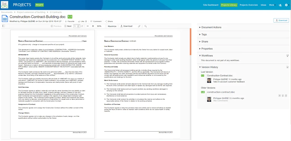Screen dimensions: 291x141
Task: Open the Share option under the title
Action: pyautogui.click(x=109, y=21)
